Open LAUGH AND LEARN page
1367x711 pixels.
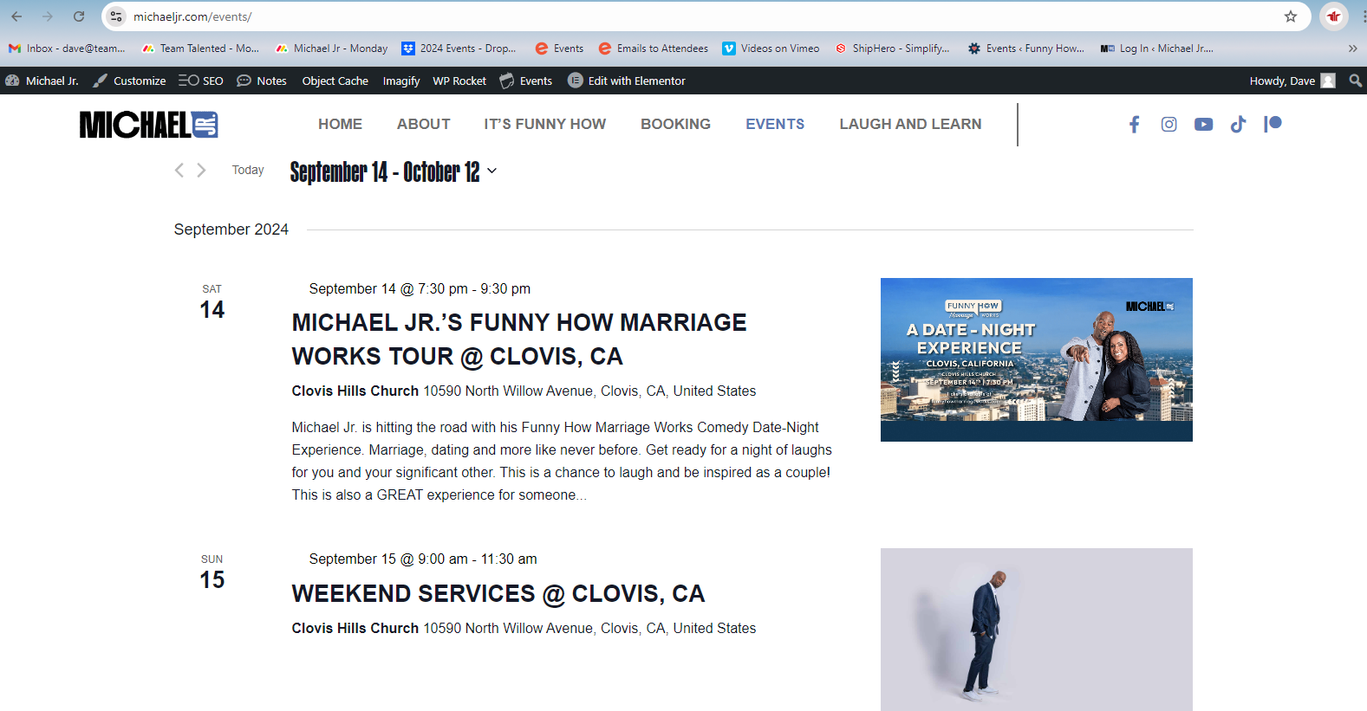pos(910,124)
